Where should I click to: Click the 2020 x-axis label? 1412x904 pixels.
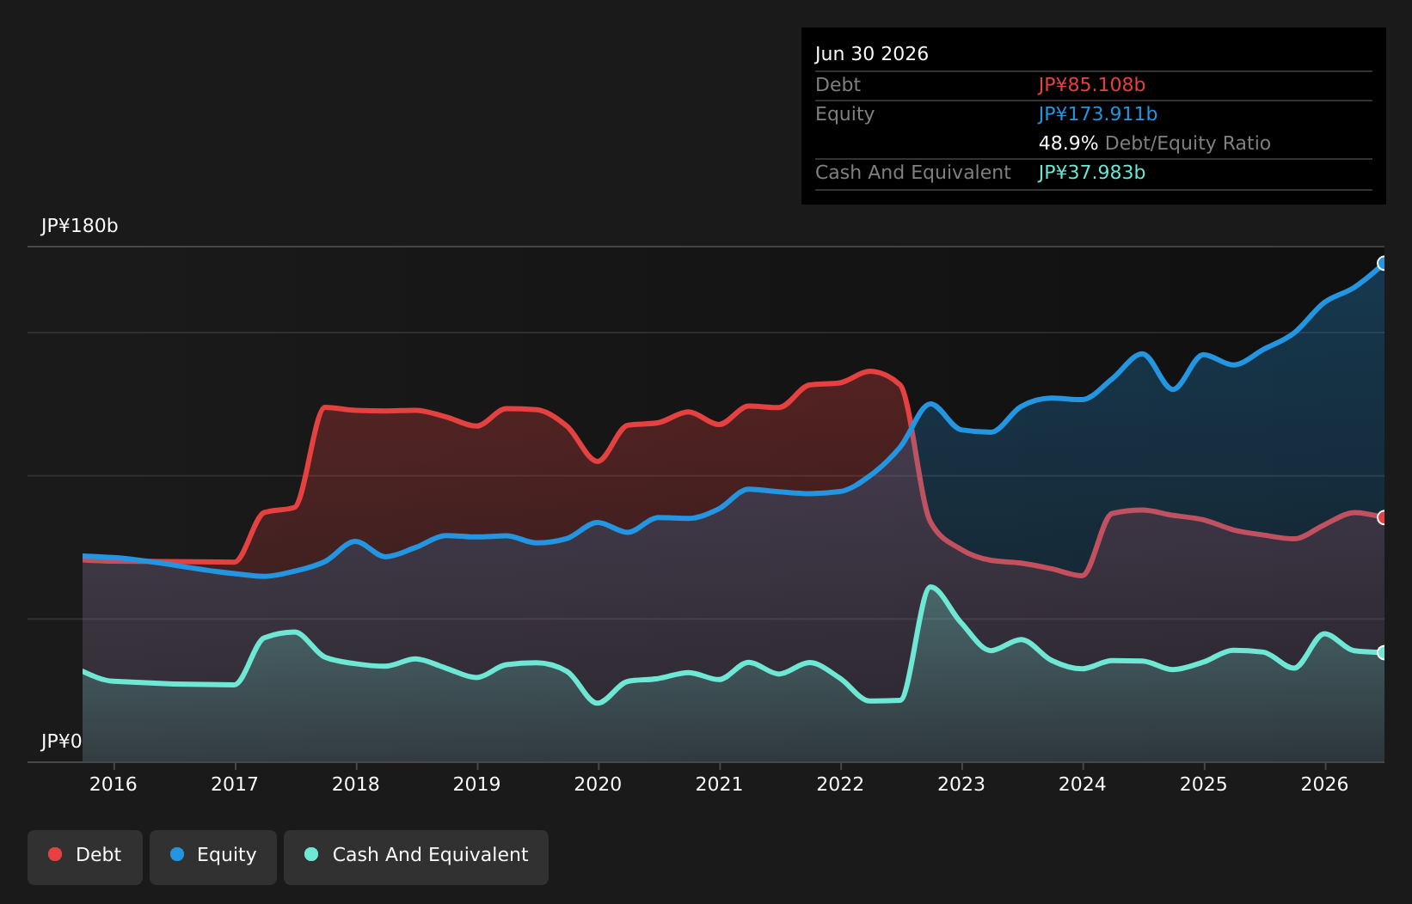point(598,784)
